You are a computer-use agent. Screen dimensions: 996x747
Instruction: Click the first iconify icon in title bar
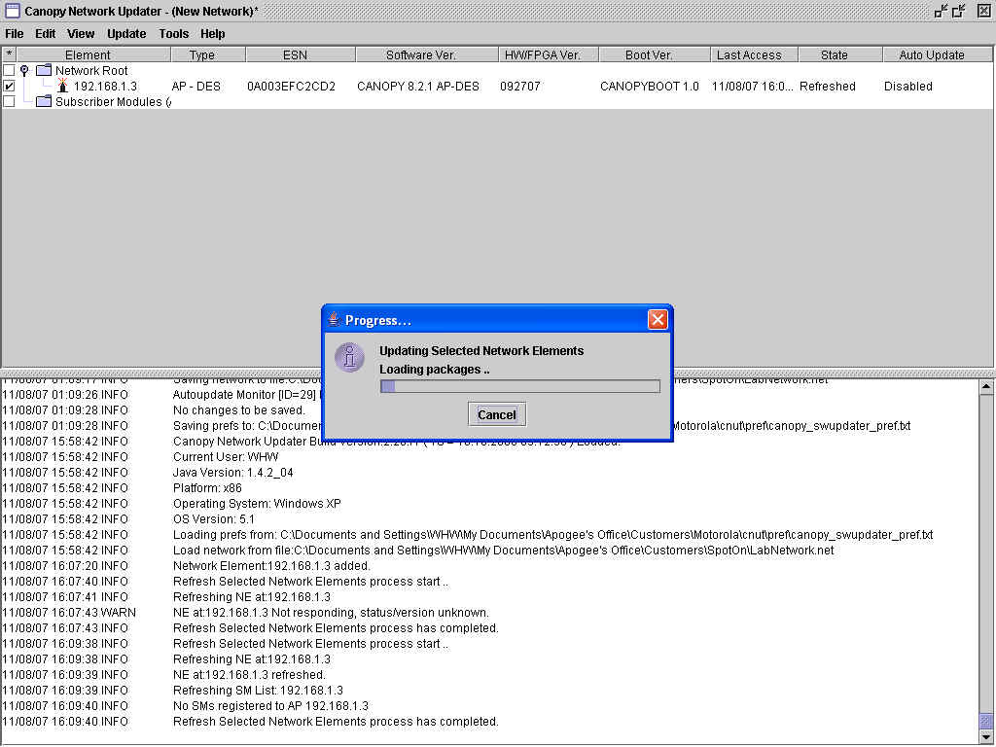point(941,11)
